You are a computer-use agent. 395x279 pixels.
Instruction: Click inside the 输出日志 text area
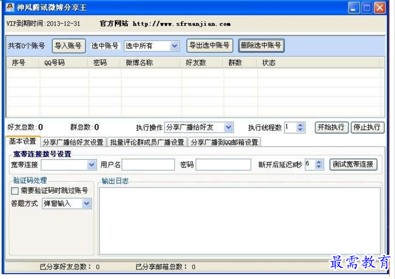click(240, 221)
